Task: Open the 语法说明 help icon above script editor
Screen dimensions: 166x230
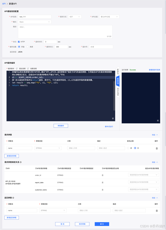Action: point(17,68)
